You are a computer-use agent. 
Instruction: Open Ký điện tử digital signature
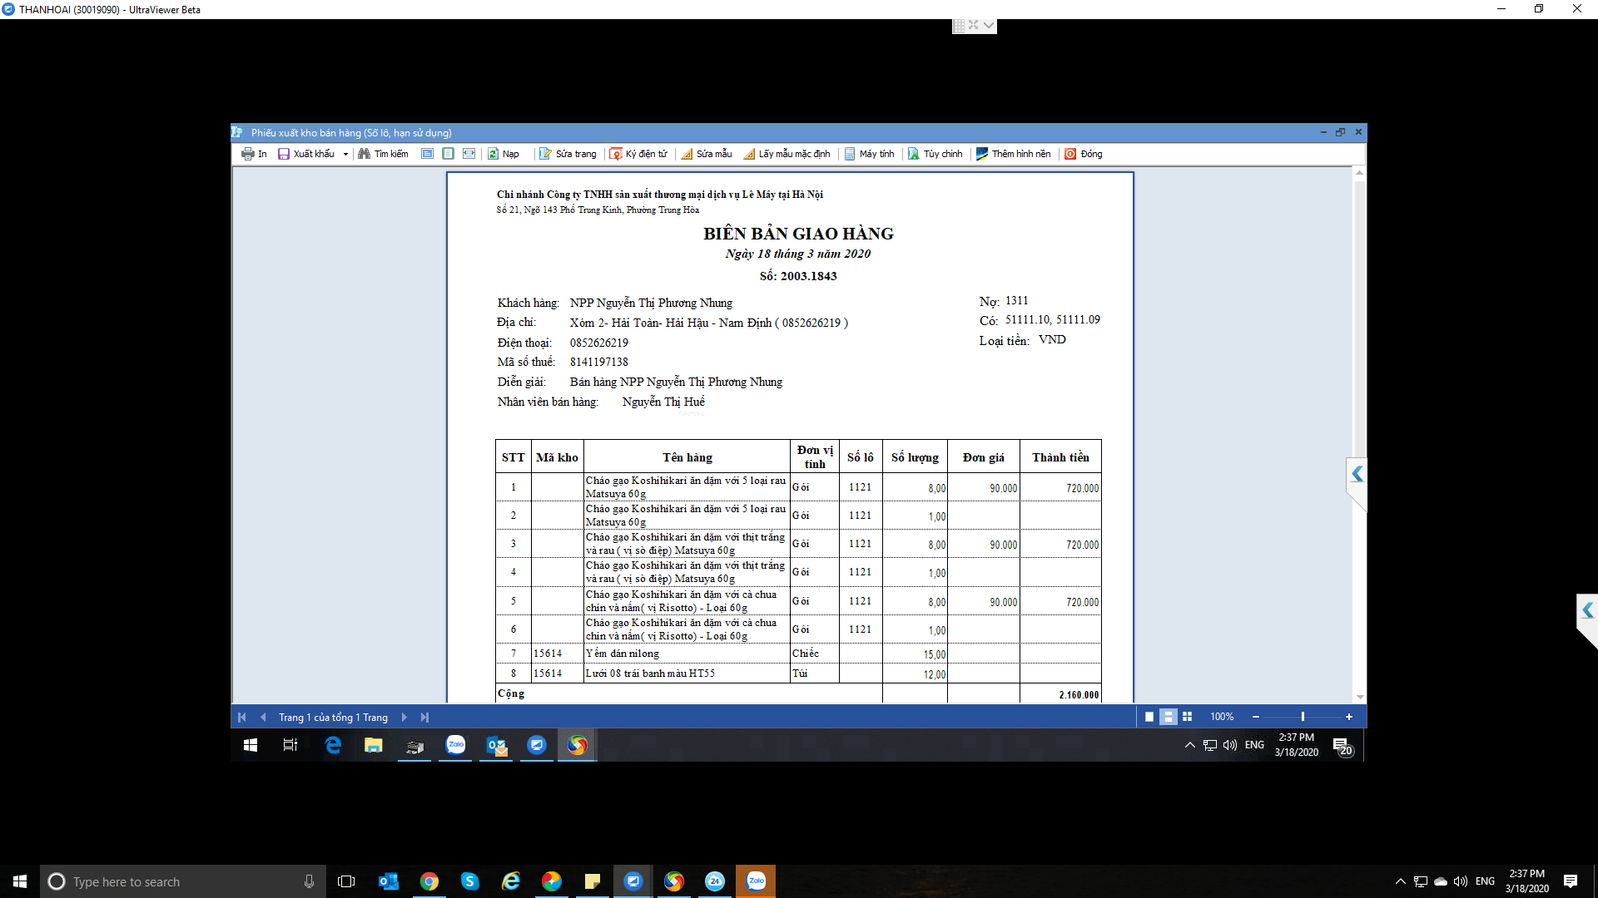coord(638,154)
